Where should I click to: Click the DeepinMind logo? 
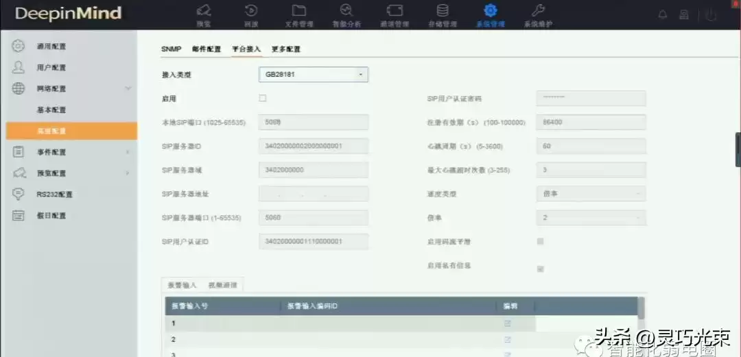click(68, 13)
